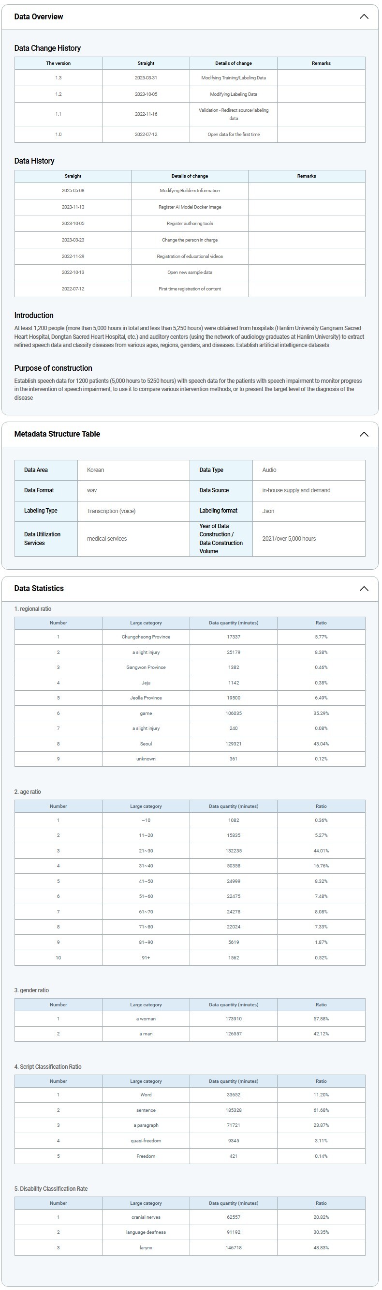The height and width of the screenshot is (1290, 382).
Task: Click 'larynx' in disability classification table
Action: tap(146, 1247)
